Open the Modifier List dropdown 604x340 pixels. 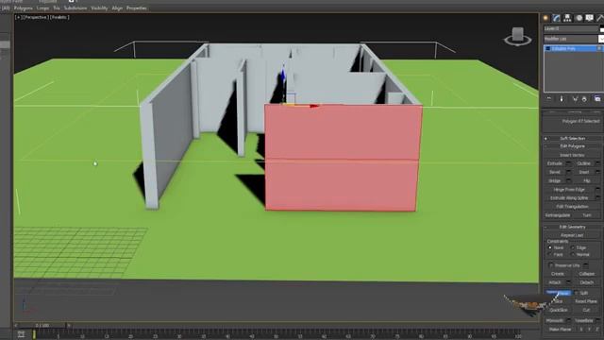(600, 39)
